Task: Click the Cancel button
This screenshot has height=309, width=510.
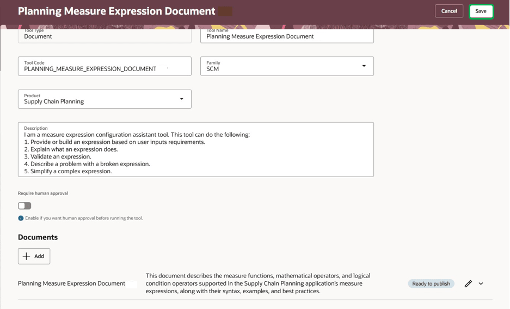Action: [x=449, y=11]
